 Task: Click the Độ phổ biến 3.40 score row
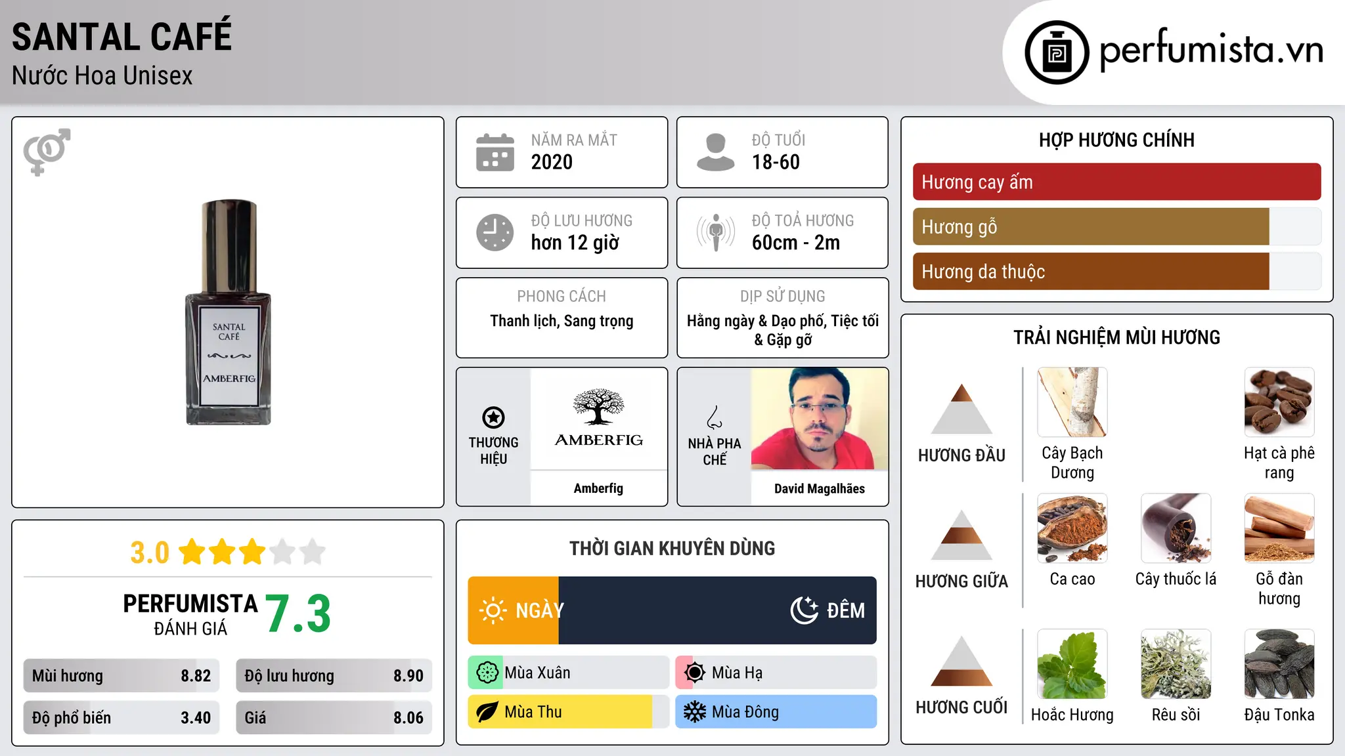point(121,717)
